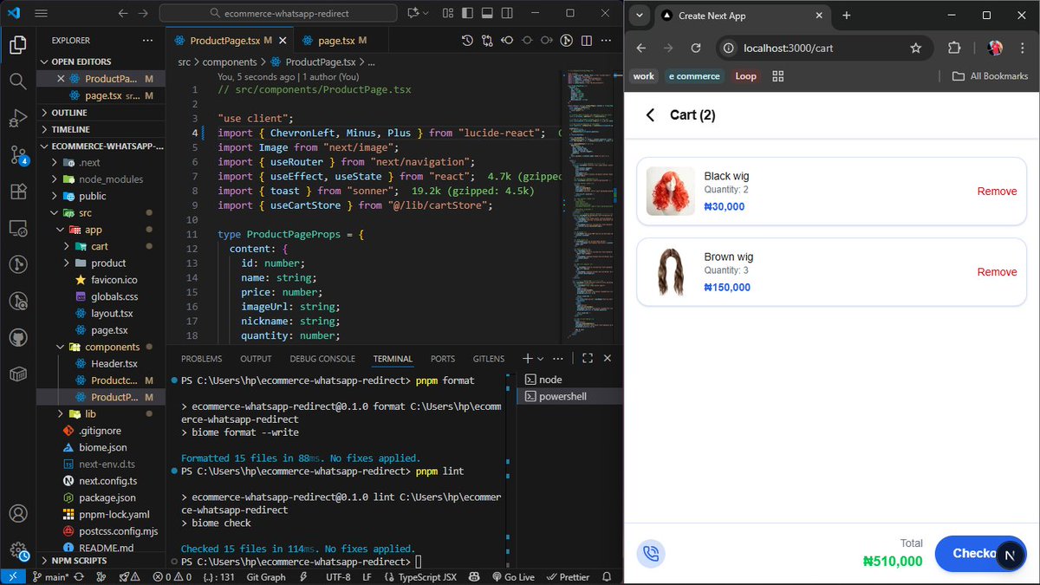Screen dimensions: 1040x585
Task: Click split editor icon in editor toolbar
Action: click(588, 41)
